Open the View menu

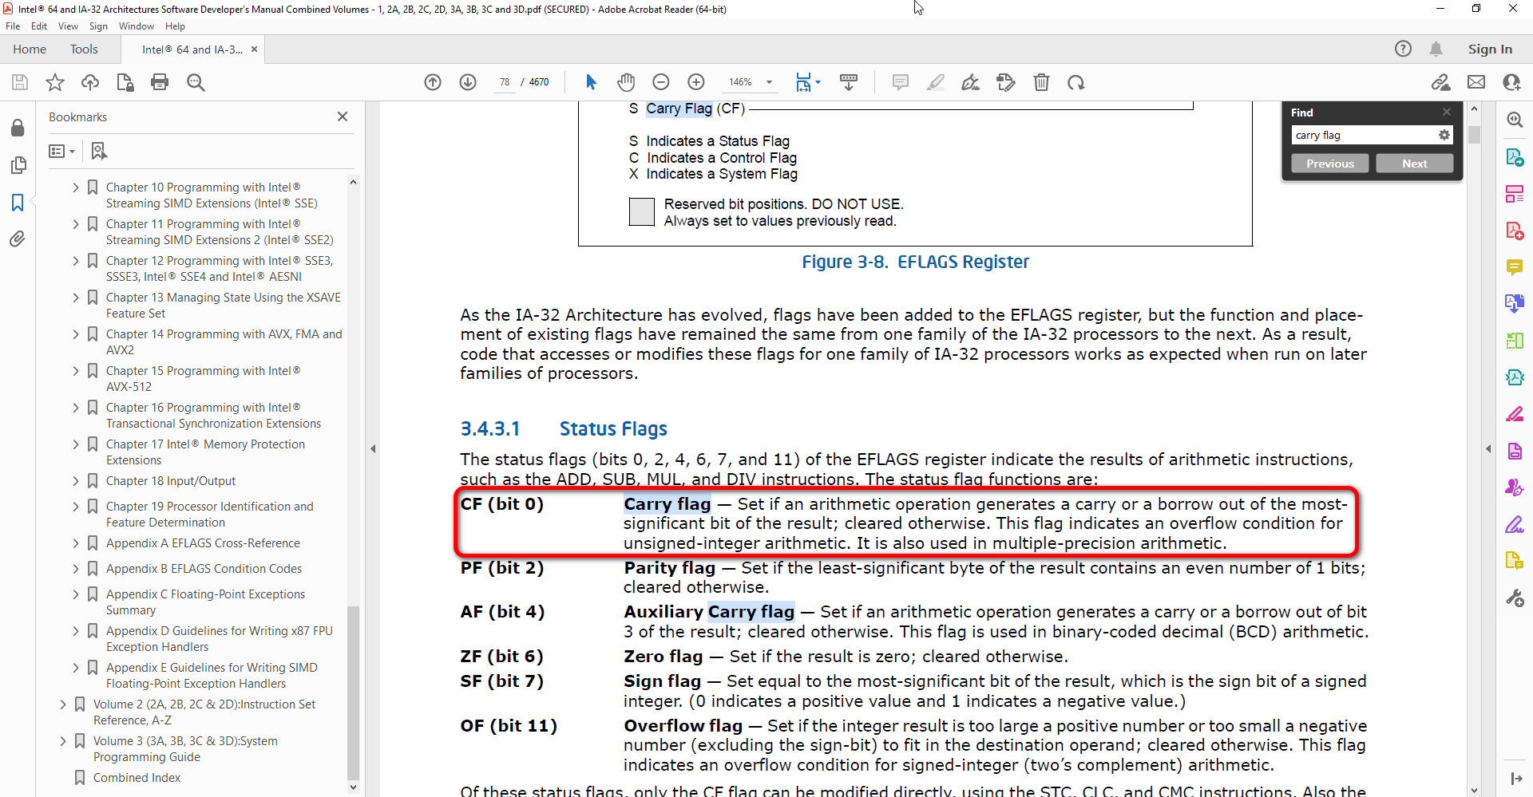[68, 26]
